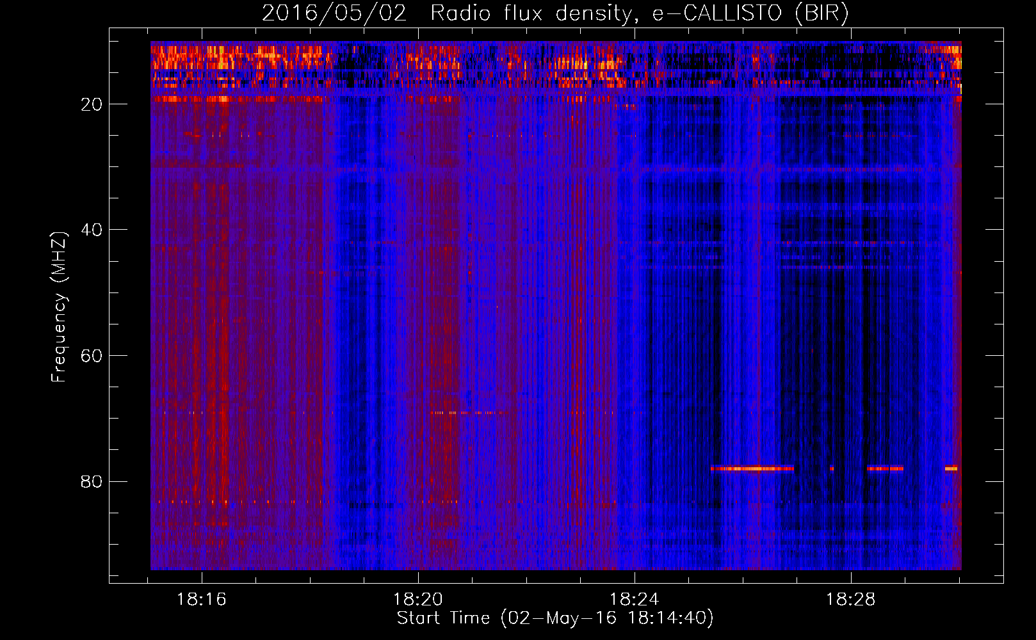
Task: Click the '18:20' time tick label
Action: [x=418, y=600]
